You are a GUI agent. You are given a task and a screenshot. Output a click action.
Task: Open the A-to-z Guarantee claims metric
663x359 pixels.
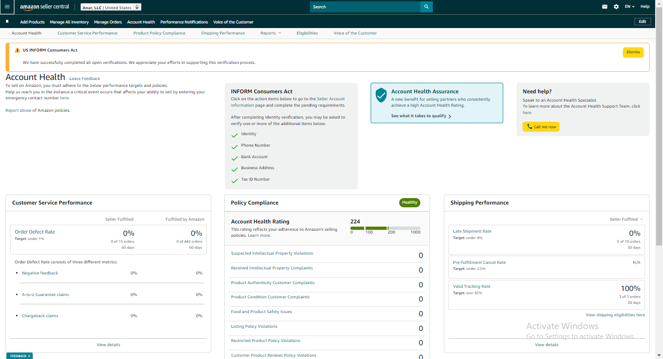46,295
